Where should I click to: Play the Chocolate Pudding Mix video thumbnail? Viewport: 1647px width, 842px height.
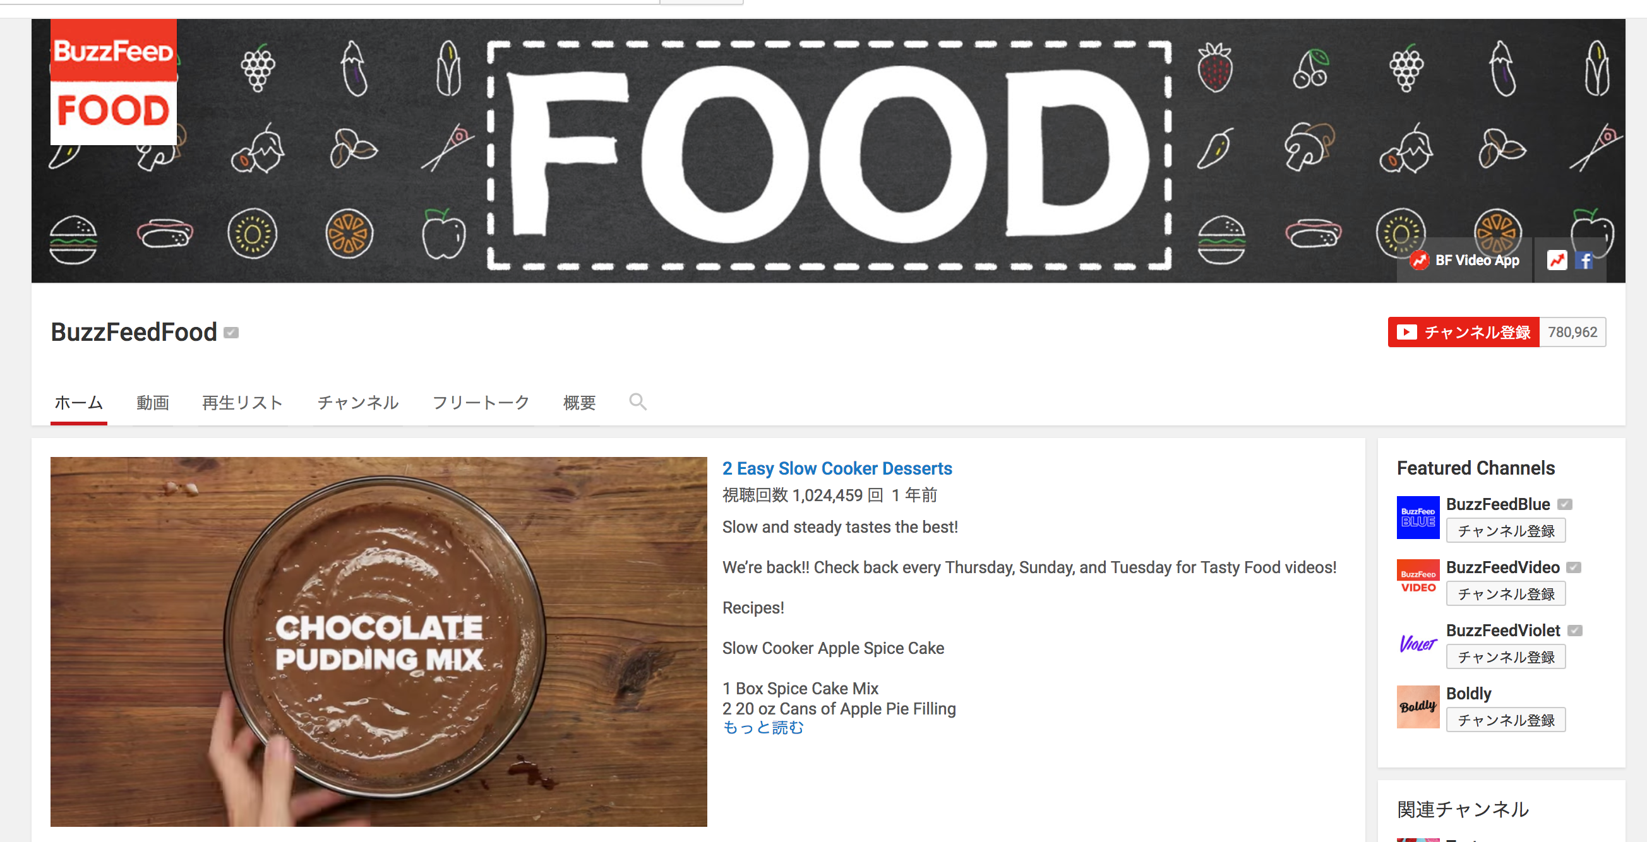[378, 641]
